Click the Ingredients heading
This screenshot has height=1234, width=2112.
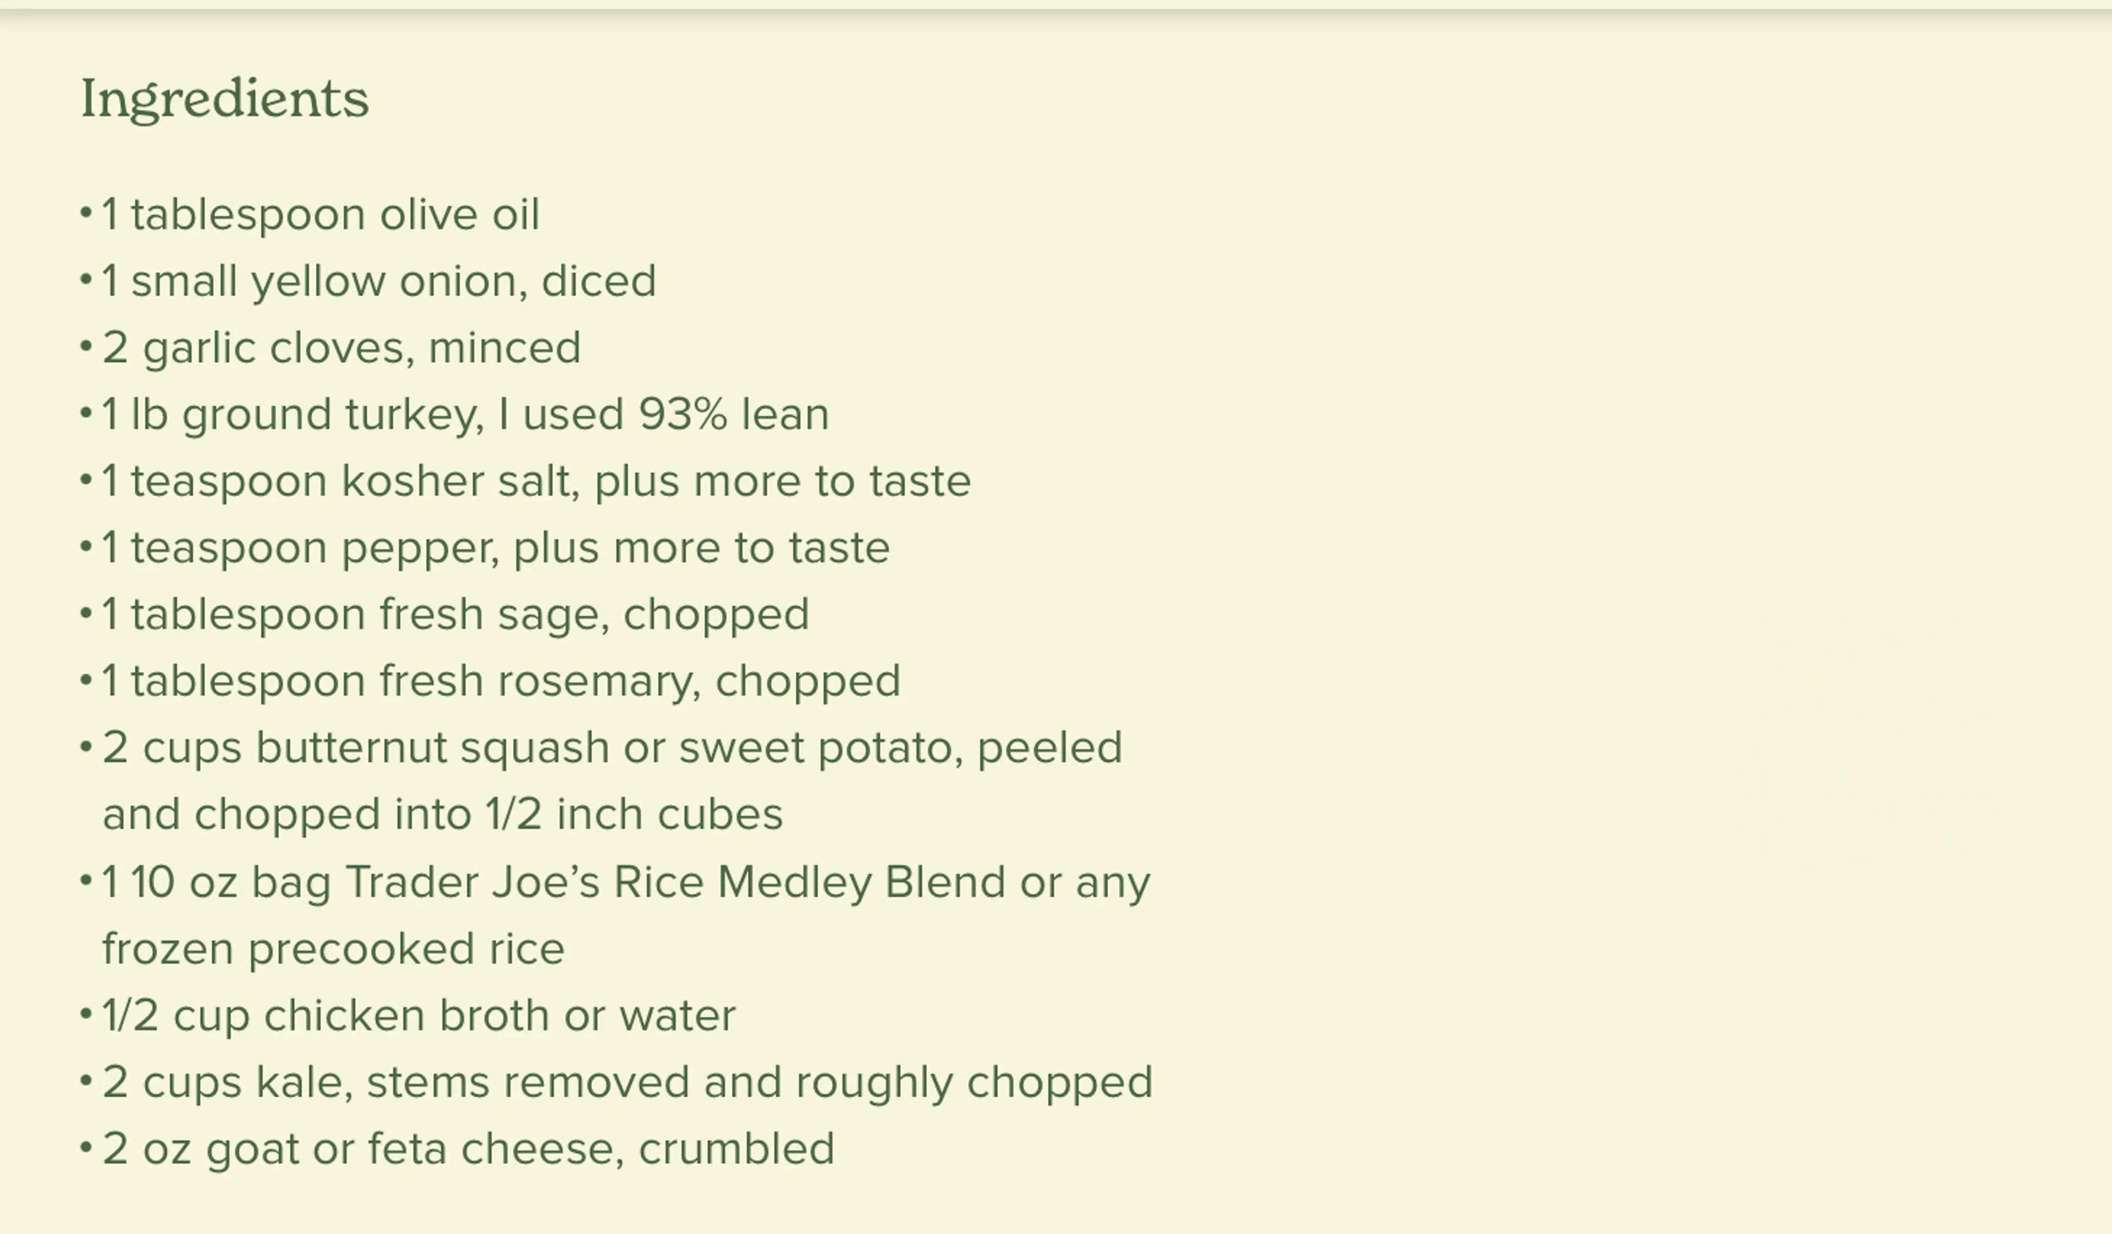click(224, 99)
